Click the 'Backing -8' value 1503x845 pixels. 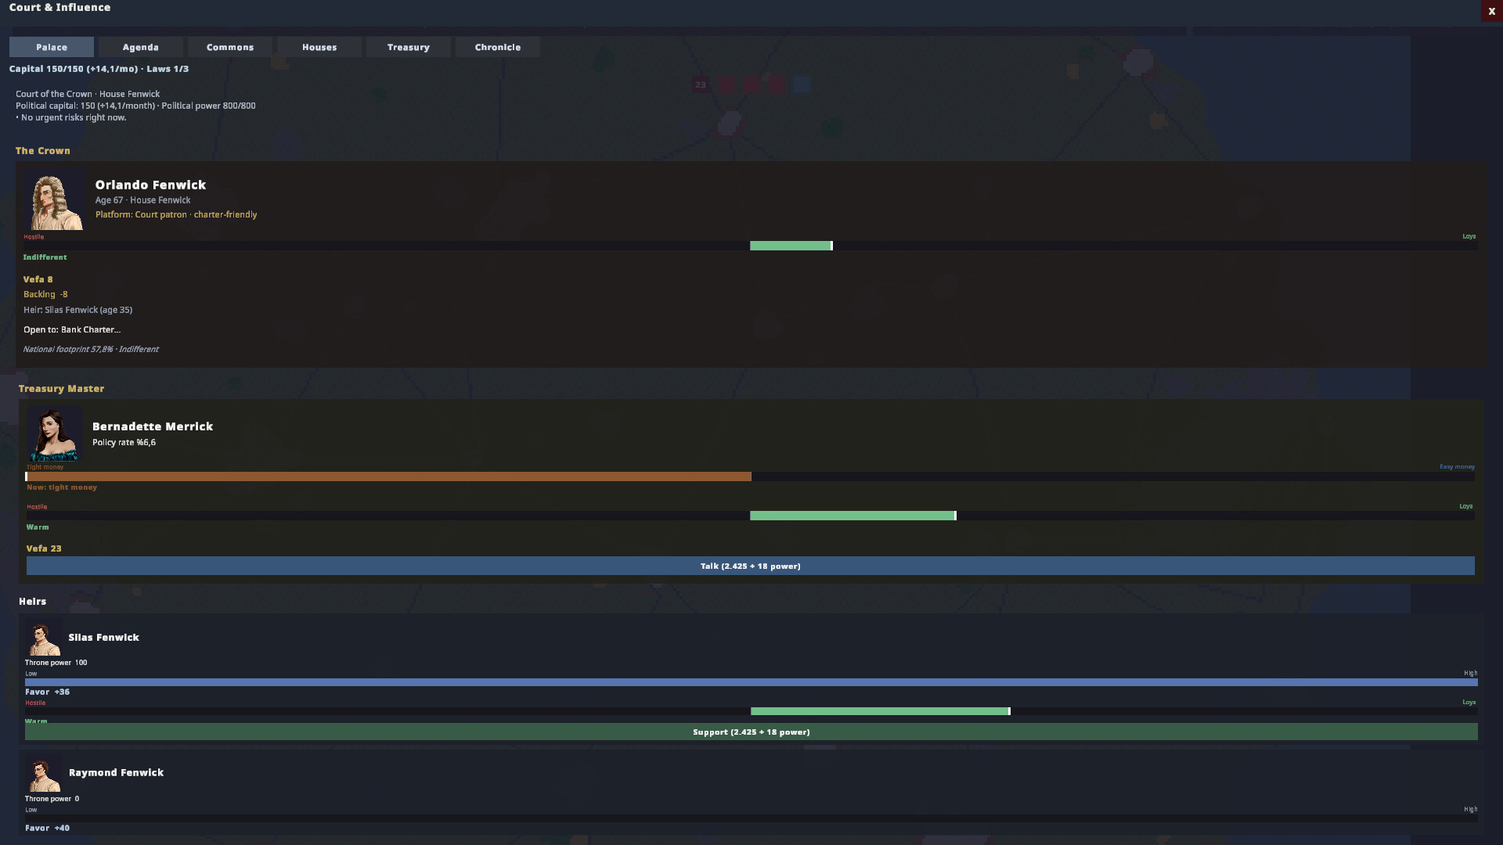pyautogui.click(x=45, y=294)
